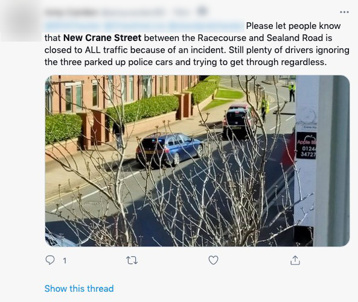Click the bold New Crane Street text
Viewport: 358px width, 302px height.
pyautogui.click(x=102, y=38)
